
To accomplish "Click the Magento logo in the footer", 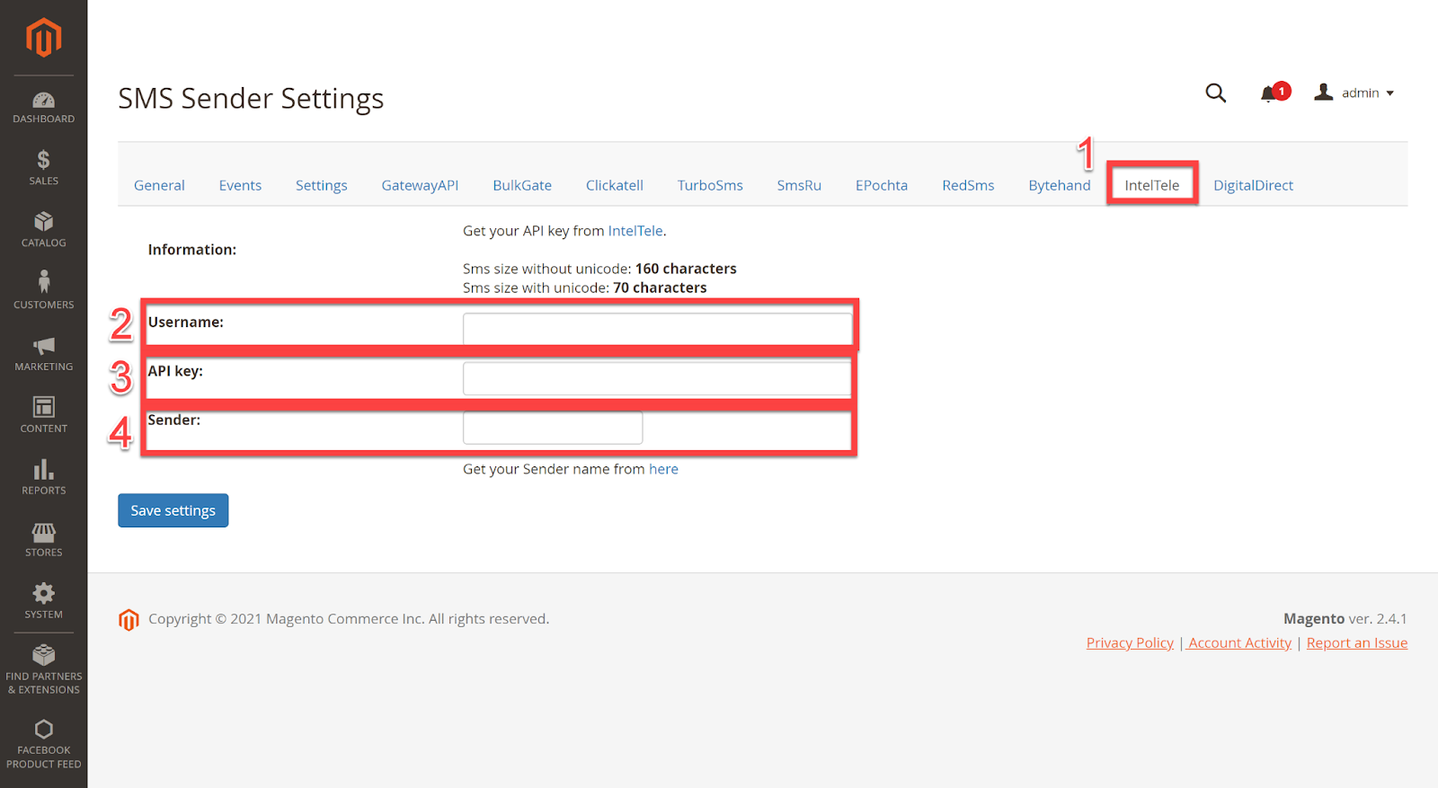I will (x=129, y=620).
